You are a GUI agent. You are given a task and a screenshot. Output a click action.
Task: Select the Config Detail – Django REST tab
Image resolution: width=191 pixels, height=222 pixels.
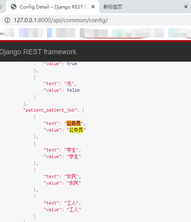click(53, 7)
